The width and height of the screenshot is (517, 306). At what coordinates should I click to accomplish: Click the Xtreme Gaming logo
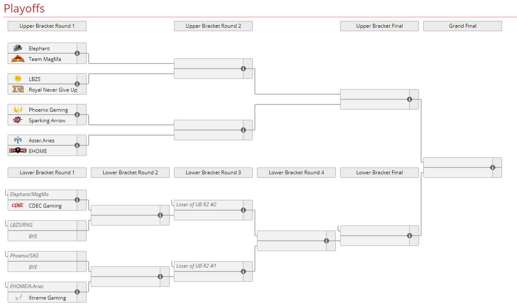18,297
